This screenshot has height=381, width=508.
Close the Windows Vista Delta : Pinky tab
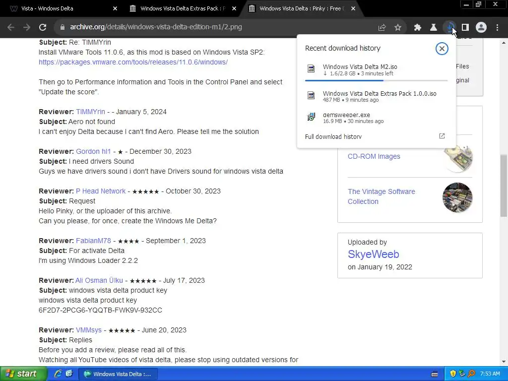tap(353, 8)
